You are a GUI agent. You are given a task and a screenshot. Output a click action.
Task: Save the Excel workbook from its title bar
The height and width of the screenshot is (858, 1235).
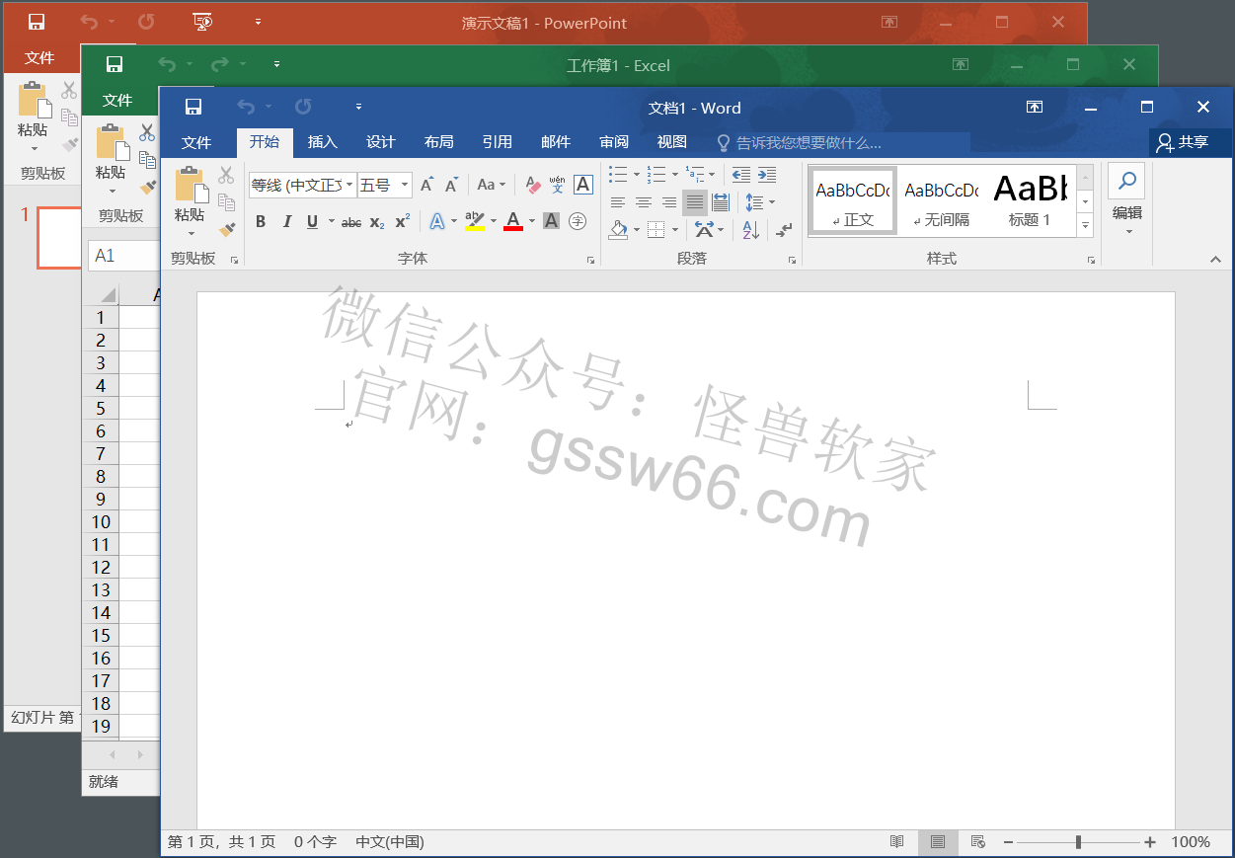pyautogui.click(x=115, y=65)
